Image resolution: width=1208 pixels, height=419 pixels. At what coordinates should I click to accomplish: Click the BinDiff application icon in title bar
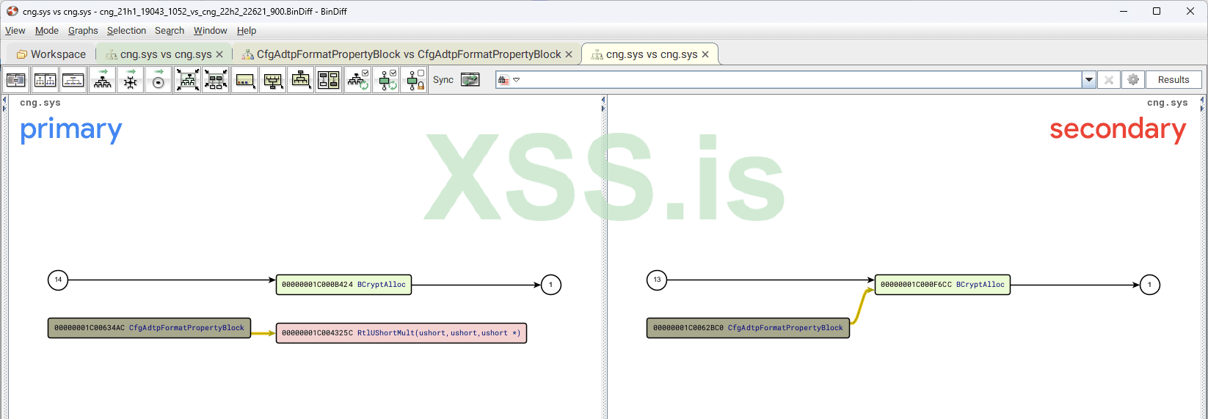click(12, 11)
